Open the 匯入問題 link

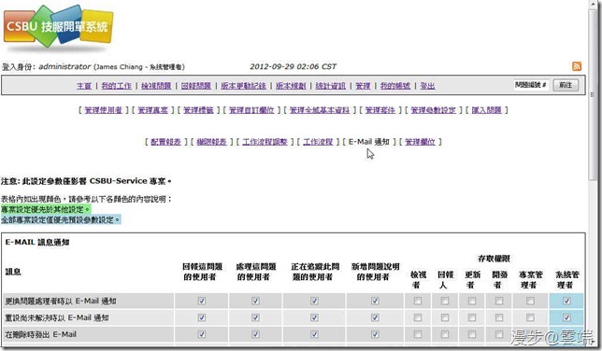point(486,110)
